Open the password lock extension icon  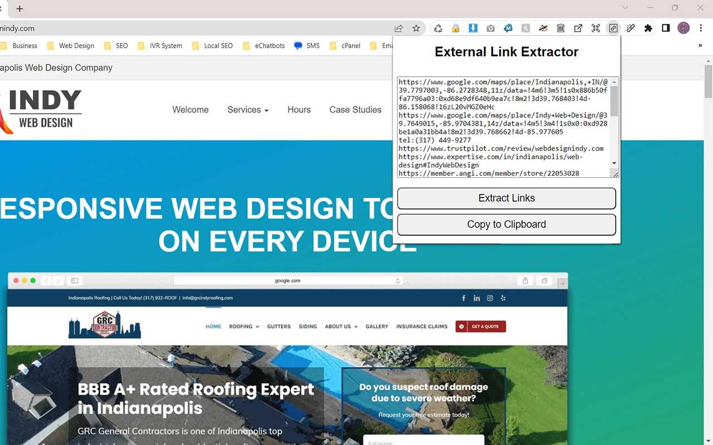coord(456,28)
